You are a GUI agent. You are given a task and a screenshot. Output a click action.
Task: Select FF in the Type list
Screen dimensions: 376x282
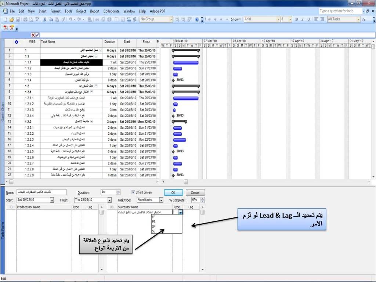coord(166,217)
